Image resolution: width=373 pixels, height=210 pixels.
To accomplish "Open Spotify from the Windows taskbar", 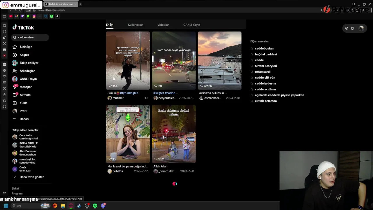I will coord(95,206).
